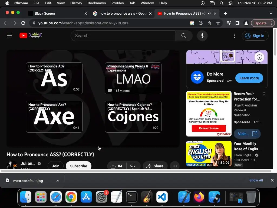The image size is (277, 208).
Task: Switch to Black Screen tab
Action: pos(58,14)
